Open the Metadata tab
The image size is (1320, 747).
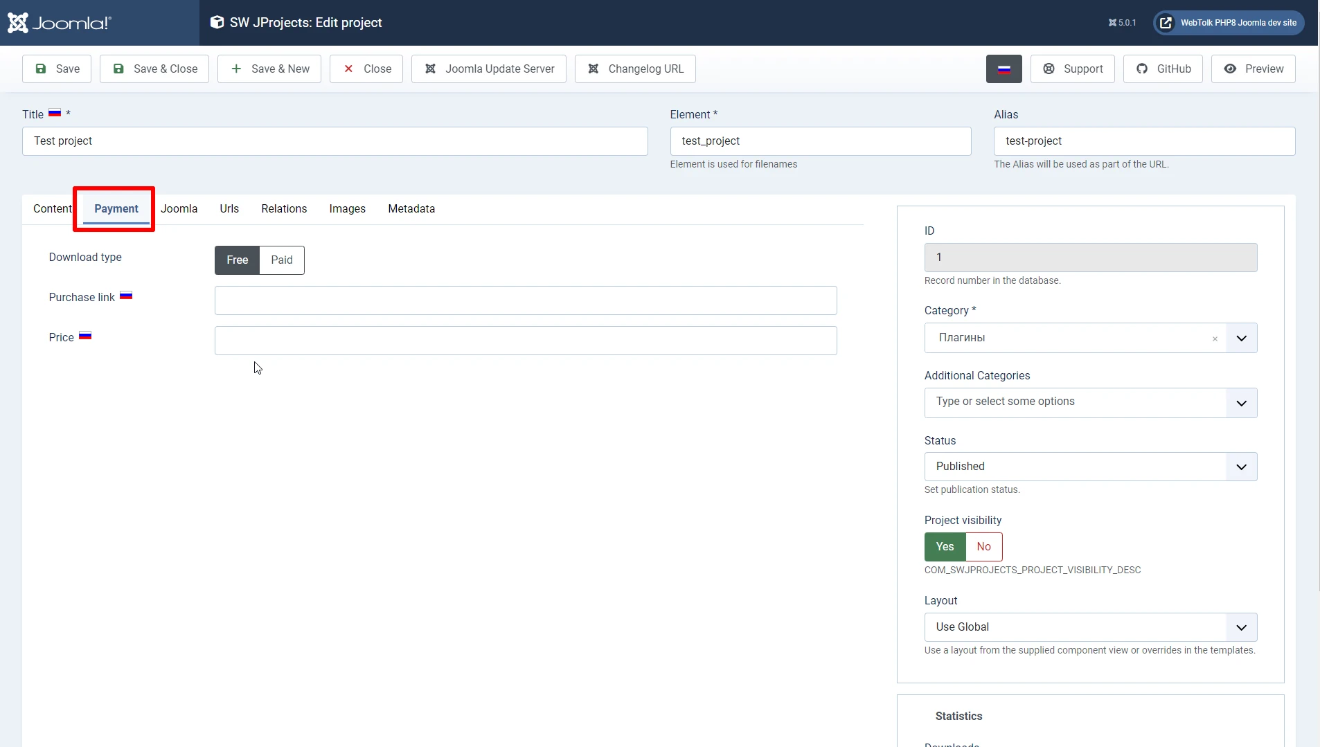[411, 209]
